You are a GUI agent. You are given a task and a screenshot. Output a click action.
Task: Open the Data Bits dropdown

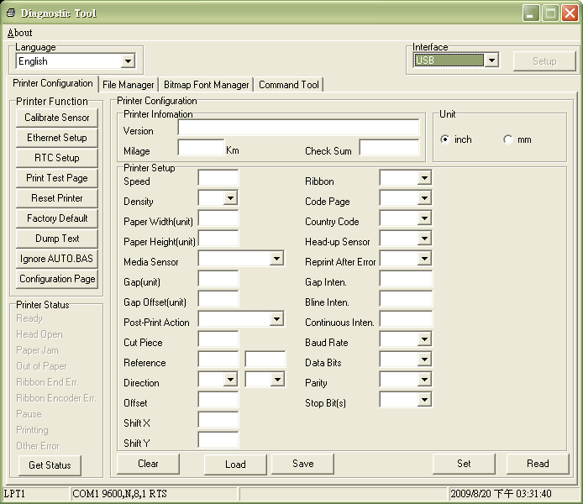424,359
